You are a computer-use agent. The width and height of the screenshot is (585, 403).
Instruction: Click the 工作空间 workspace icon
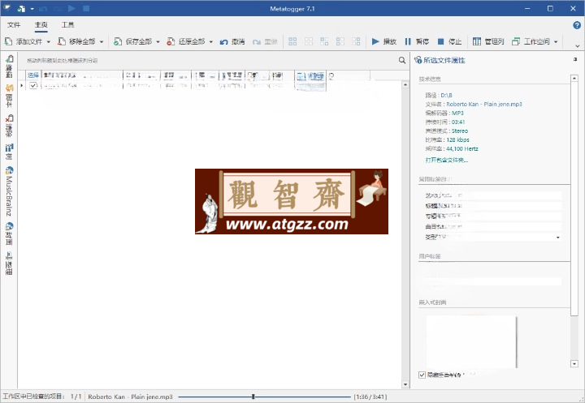click(x=516, y=41)
